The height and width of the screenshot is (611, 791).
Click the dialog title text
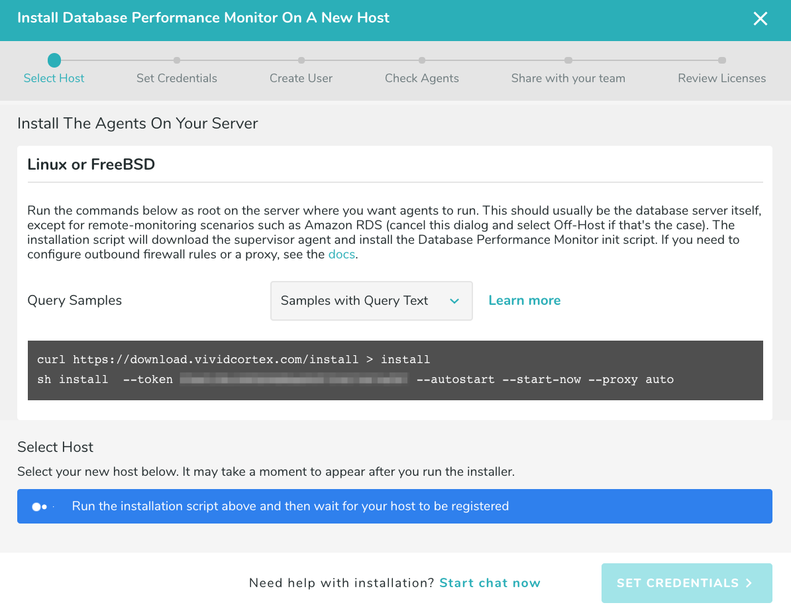click(x=203, y=18)
